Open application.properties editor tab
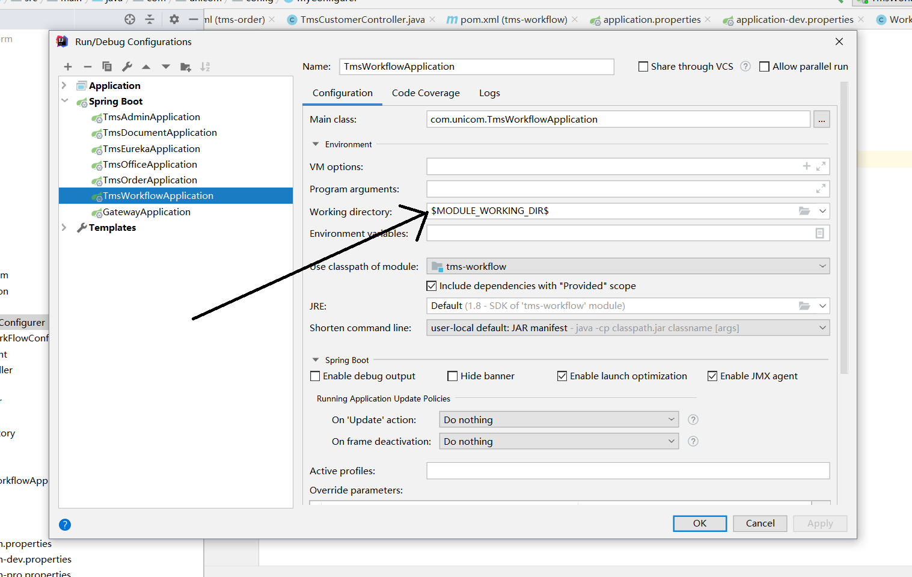 (652, 20)
